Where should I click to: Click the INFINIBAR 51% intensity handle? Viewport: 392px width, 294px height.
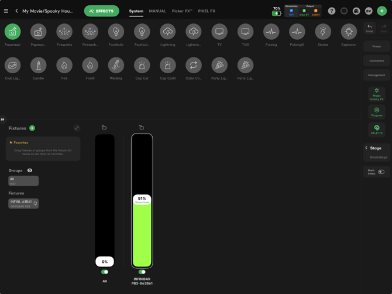tap(142, 200)
